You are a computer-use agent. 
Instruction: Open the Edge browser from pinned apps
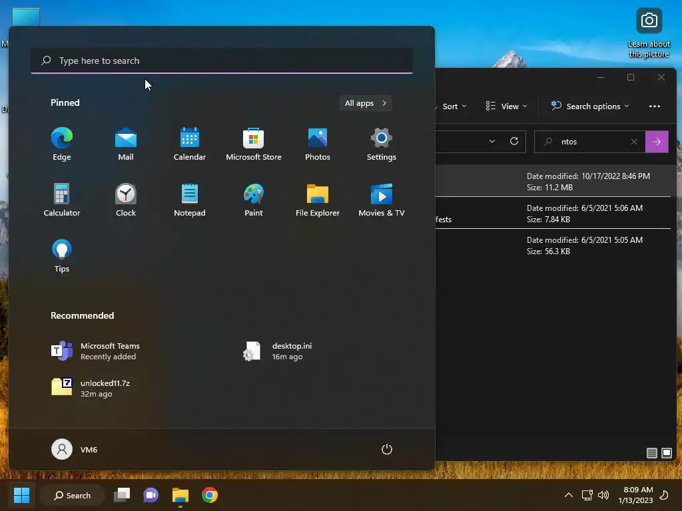(x=62, y=144)
